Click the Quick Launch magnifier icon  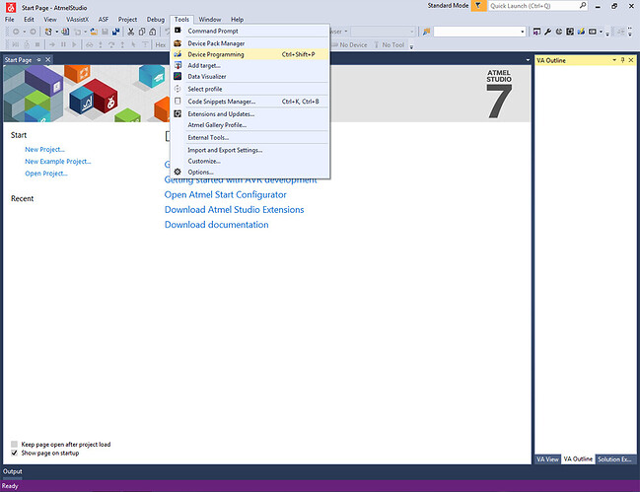pyautogui.click(x=583, y=6)
